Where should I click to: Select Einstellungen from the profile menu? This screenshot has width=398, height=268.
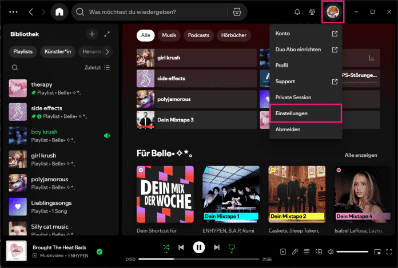pos(305,113)
